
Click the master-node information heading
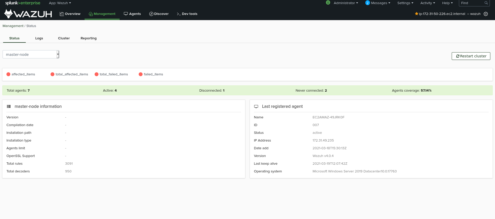(38, 107)
